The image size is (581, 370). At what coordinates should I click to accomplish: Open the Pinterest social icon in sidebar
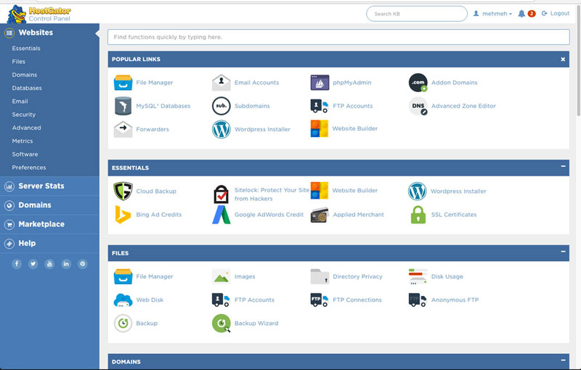(83, 264)
